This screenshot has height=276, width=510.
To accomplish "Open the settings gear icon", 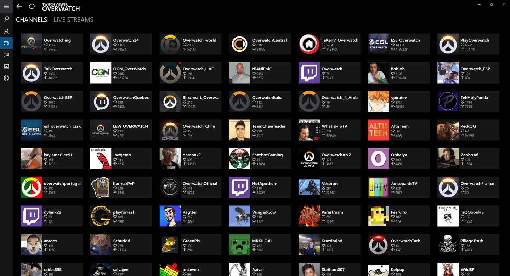I will point(6,78).
